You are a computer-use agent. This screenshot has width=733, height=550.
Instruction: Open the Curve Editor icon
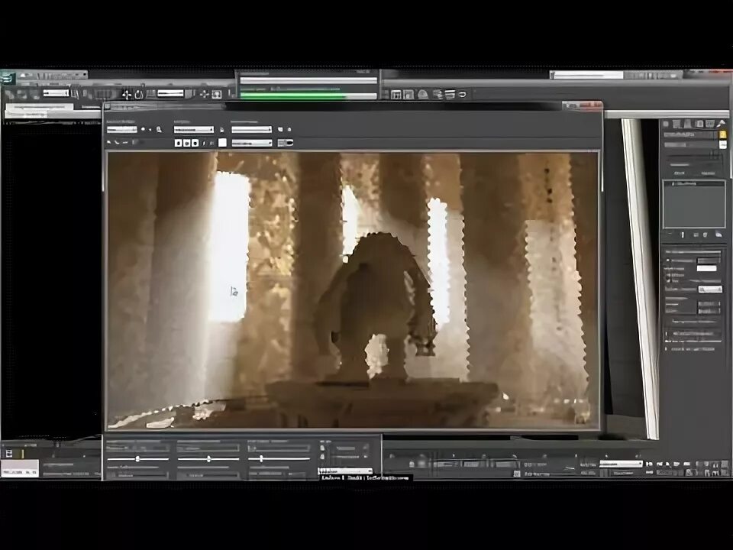396,95
